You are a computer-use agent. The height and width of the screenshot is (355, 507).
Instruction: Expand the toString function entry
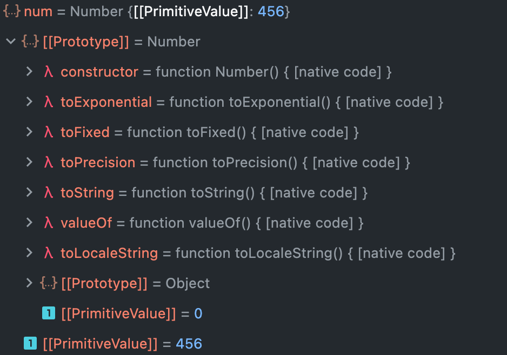coord(29,193)
